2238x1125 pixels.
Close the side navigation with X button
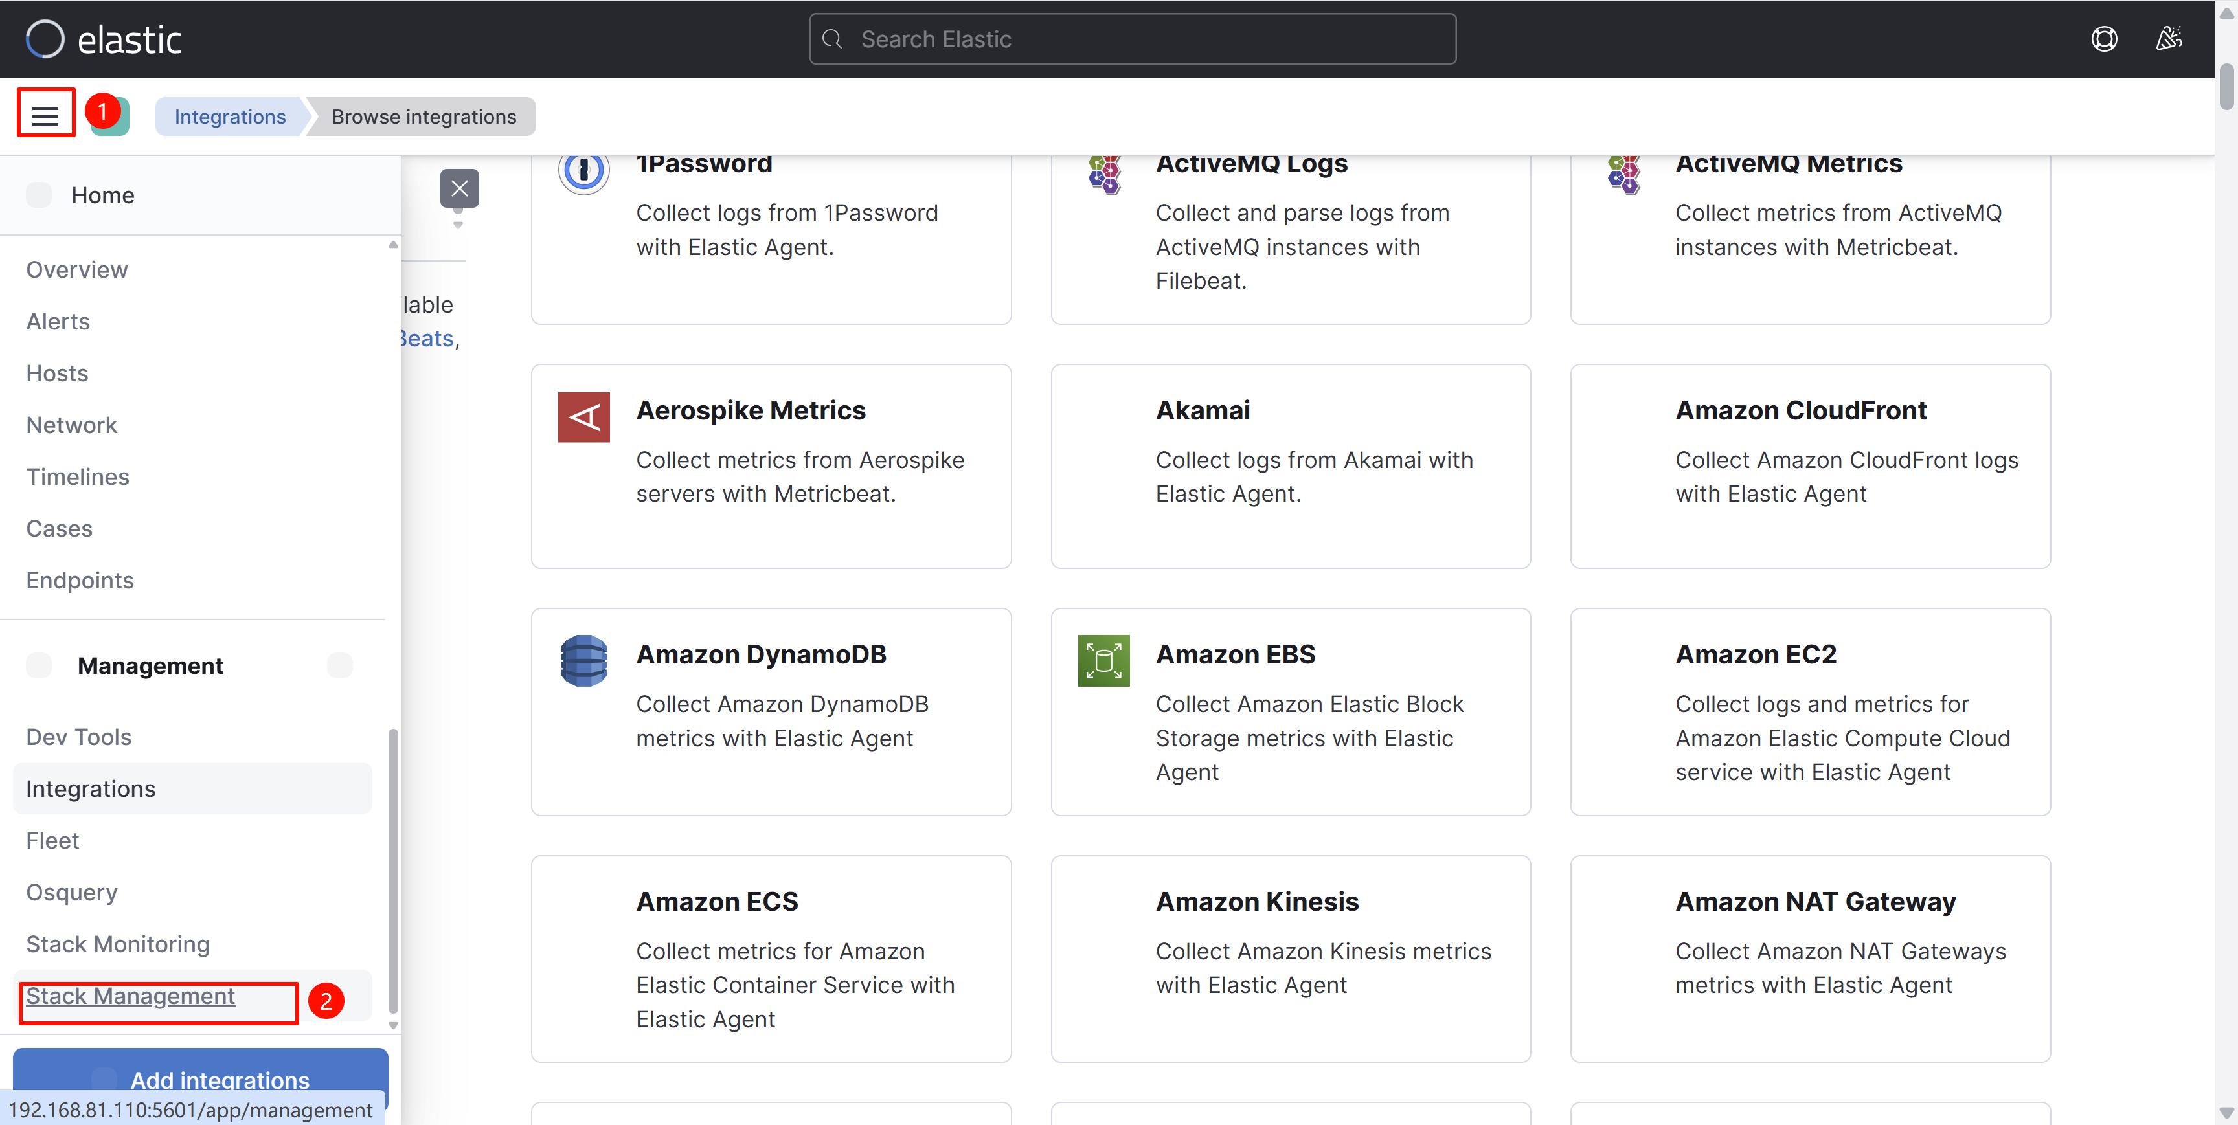(x=458, y=188)
